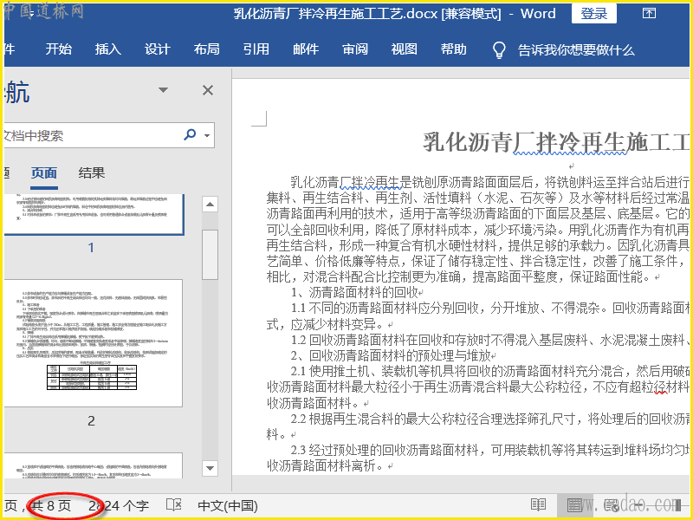The height and width of the screenshot is (520, 693).
Task: Click the 登录 sign-in button
Action: pyautogui.click(x=594, y=14)
